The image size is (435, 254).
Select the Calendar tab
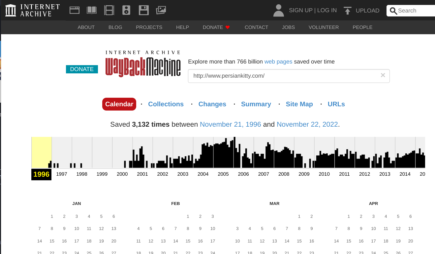click(x=119, y=104)
